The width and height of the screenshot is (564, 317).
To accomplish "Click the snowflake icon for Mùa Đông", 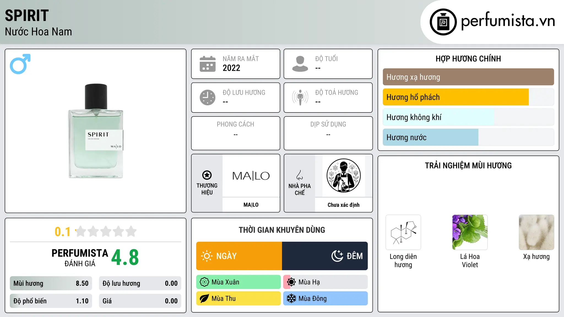I will pos(291,299).
